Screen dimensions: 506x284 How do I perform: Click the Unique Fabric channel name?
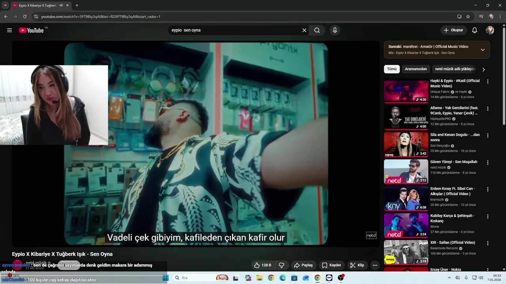tap(440, 92)
